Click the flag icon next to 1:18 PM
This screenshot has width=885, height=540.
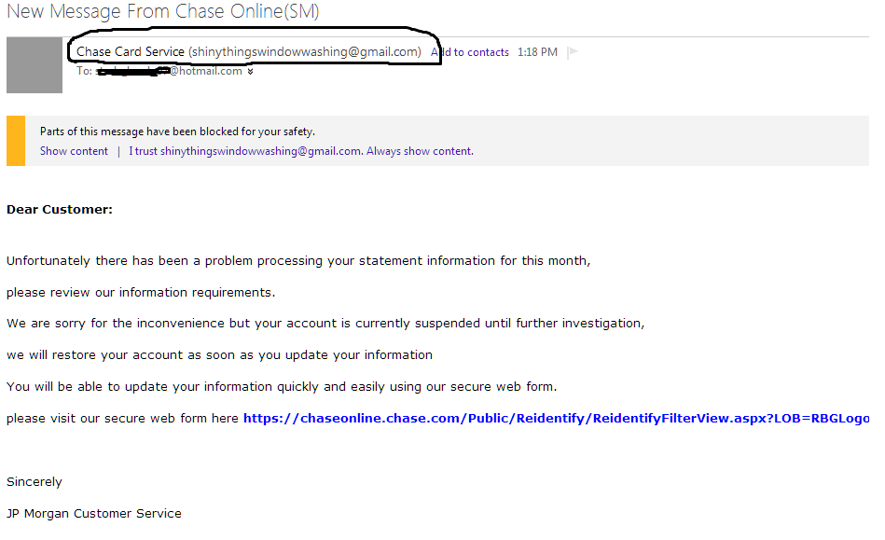pos(573,52)
